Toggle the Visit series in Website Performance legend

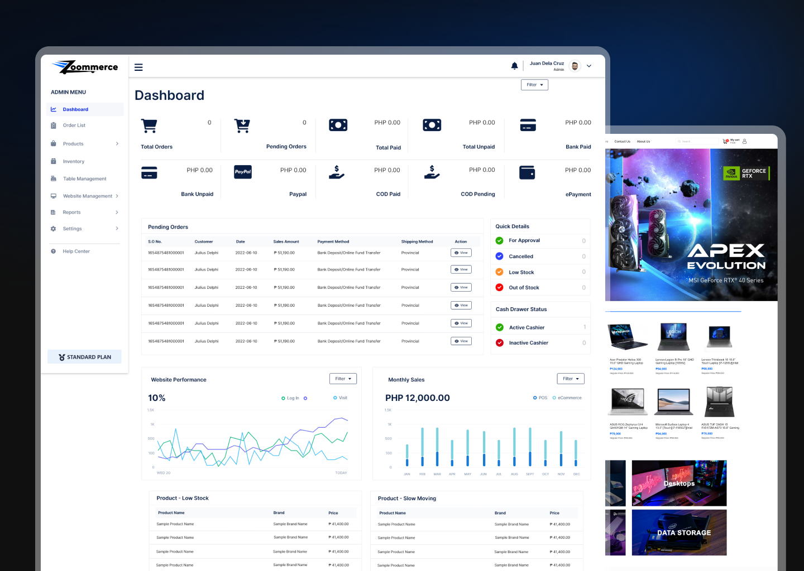point(340,398)
